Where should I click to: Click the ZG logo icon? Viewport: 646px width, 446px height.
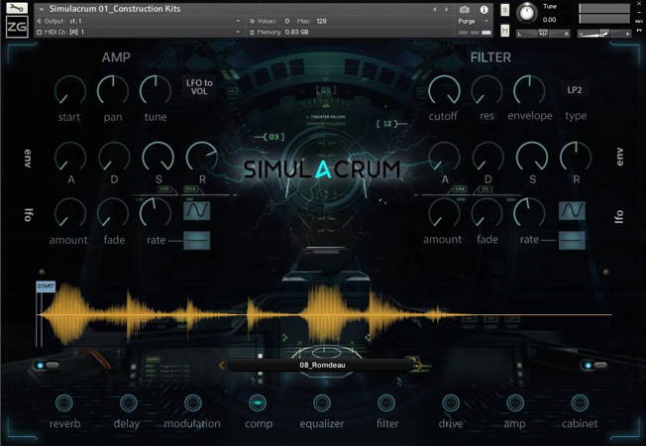point(16,27)
